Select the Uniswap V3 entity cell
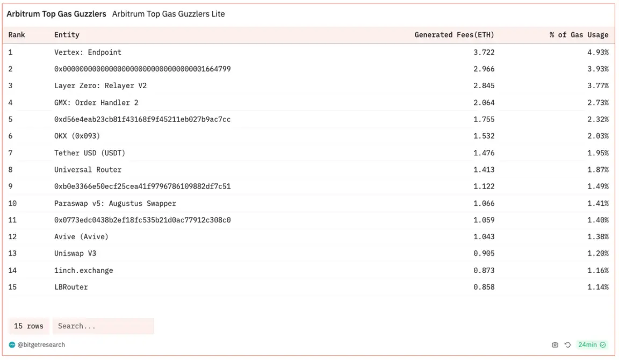Image resolution: width=619 pixels, height=360 pixels. 75,254
